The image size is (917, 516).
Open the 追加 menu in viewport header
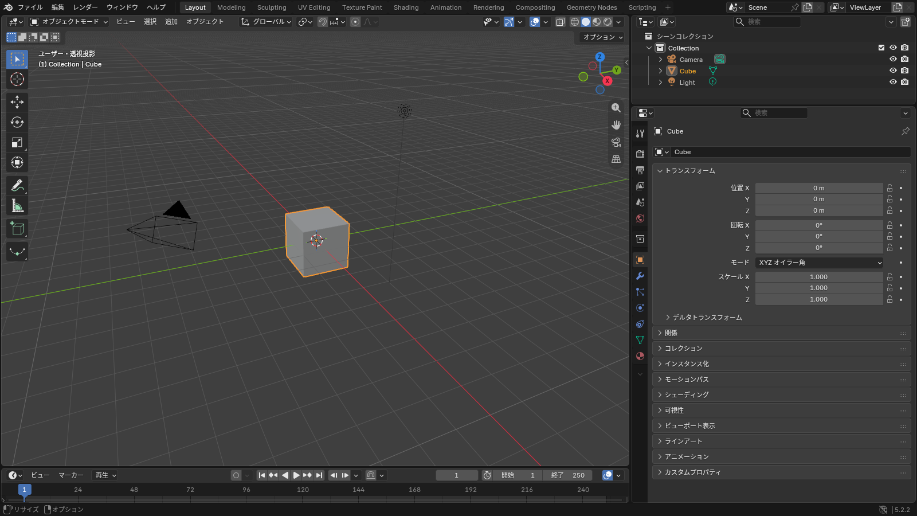click(171, 22)
